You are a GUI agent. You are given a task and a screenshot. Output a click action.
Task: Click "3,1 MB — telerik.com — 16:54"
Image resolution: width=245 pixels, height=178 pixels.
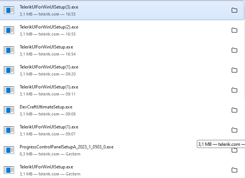tap(48, 54)
